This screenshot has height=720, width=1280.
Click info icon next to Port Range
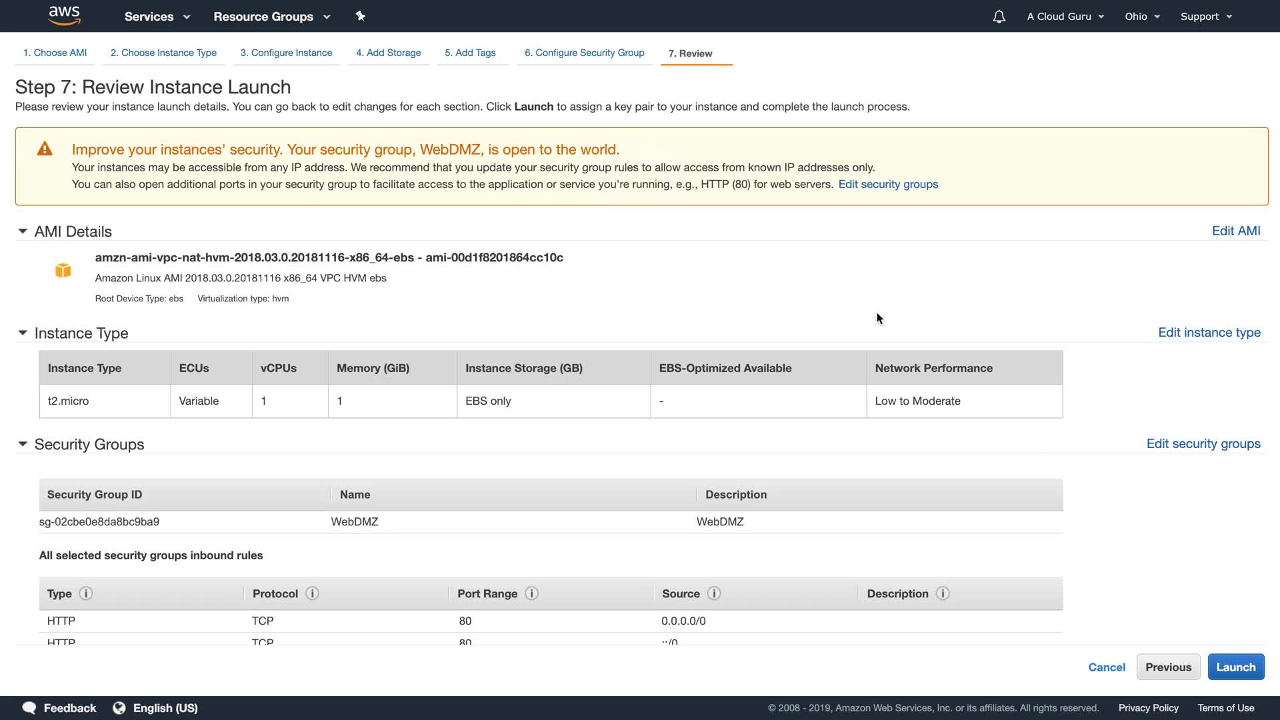531,593
